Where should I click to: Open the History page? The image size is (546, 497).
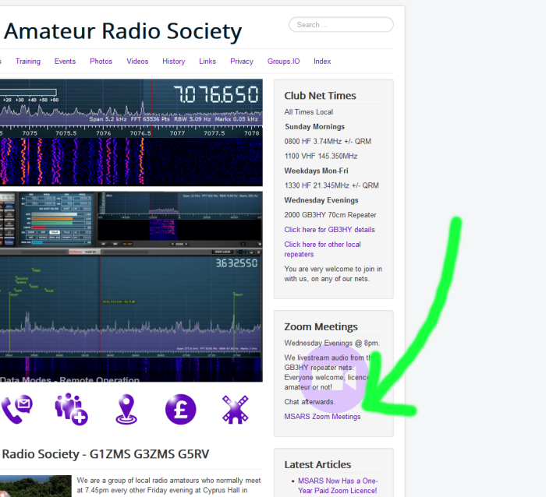point(173,62)
